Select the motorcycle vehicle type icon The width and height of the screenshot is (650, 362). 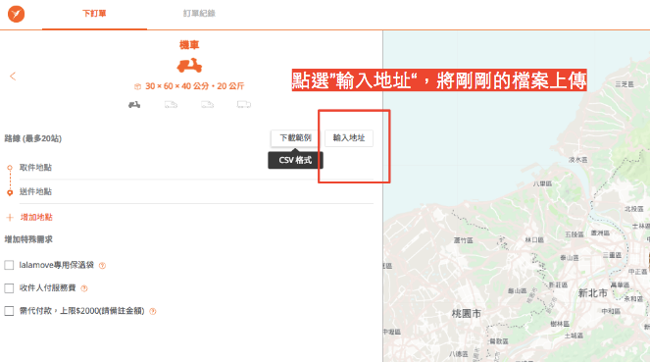click(134, 105)
